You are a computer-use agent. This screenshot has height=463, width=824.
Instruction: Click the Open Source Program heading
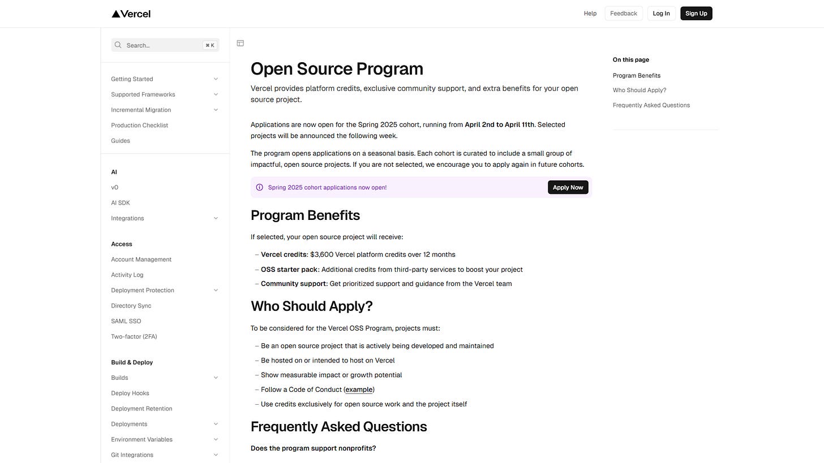[x=337, y=68]
